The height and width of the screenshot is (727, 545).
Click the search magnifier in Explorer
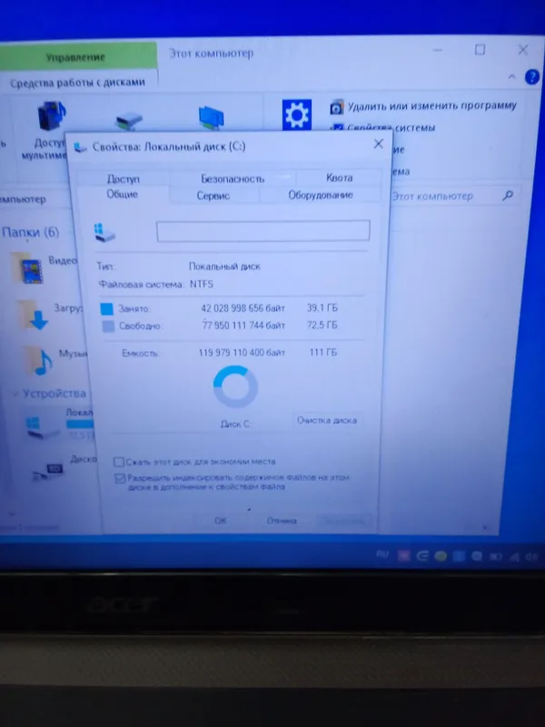[509, 195]
